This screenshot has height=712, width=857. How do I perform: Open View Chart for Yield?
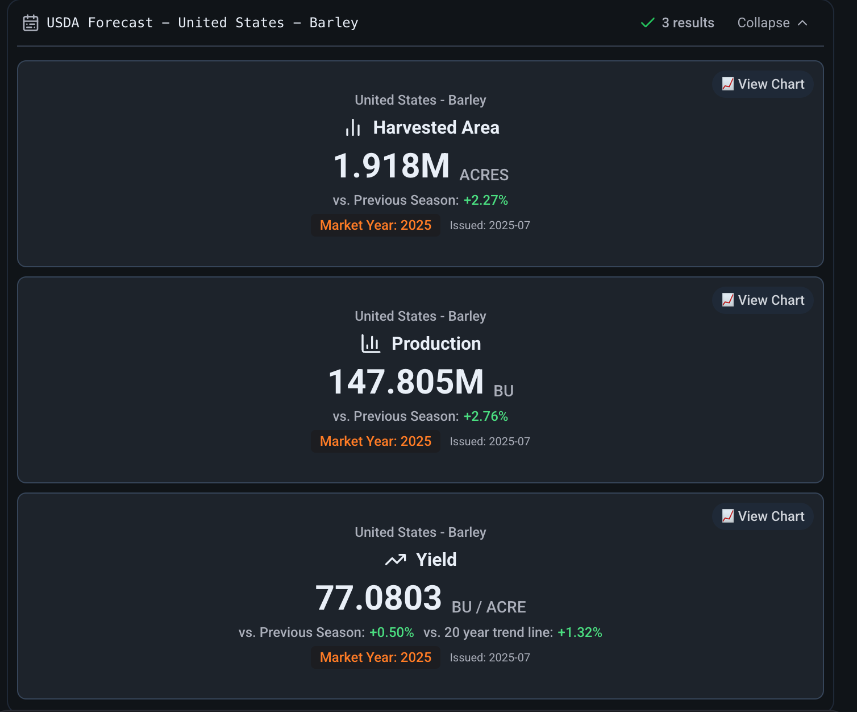coord(763,516)
